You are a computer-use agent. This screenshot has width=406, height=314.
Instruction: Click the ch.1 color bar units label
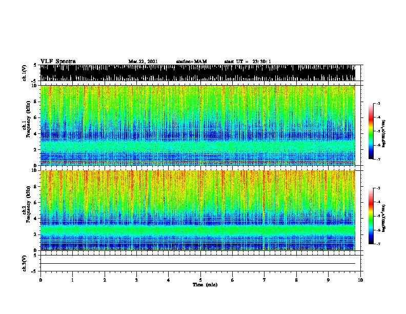pos(383,134)
